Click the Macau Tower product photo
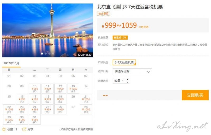211x135 pixels. [x=47, y=30]
